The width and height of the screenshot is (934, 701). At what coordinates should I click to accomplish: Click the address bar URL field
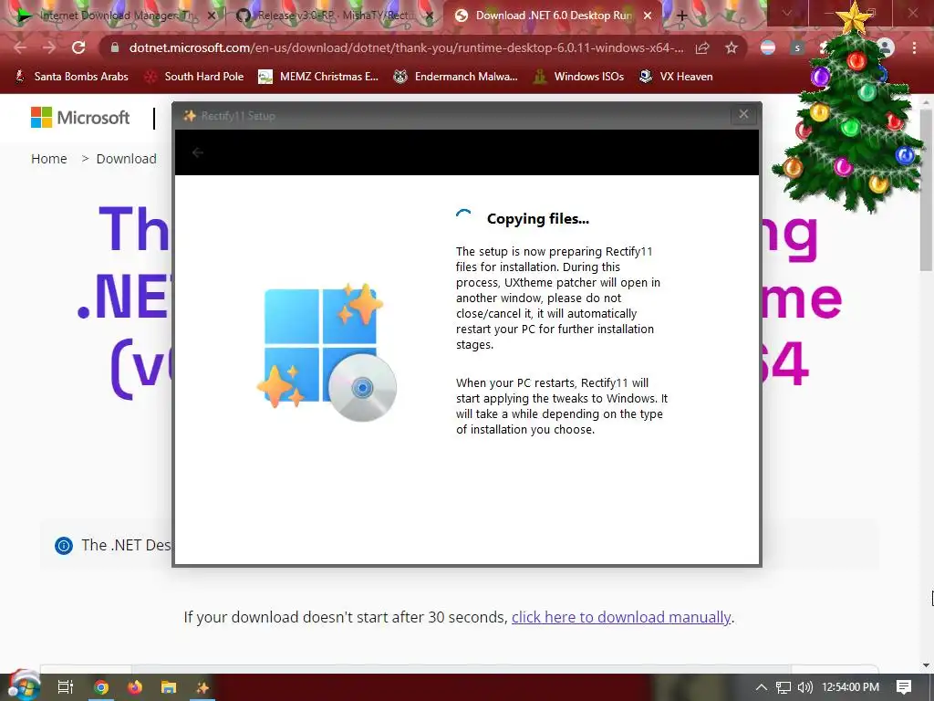tap(406, 47)
